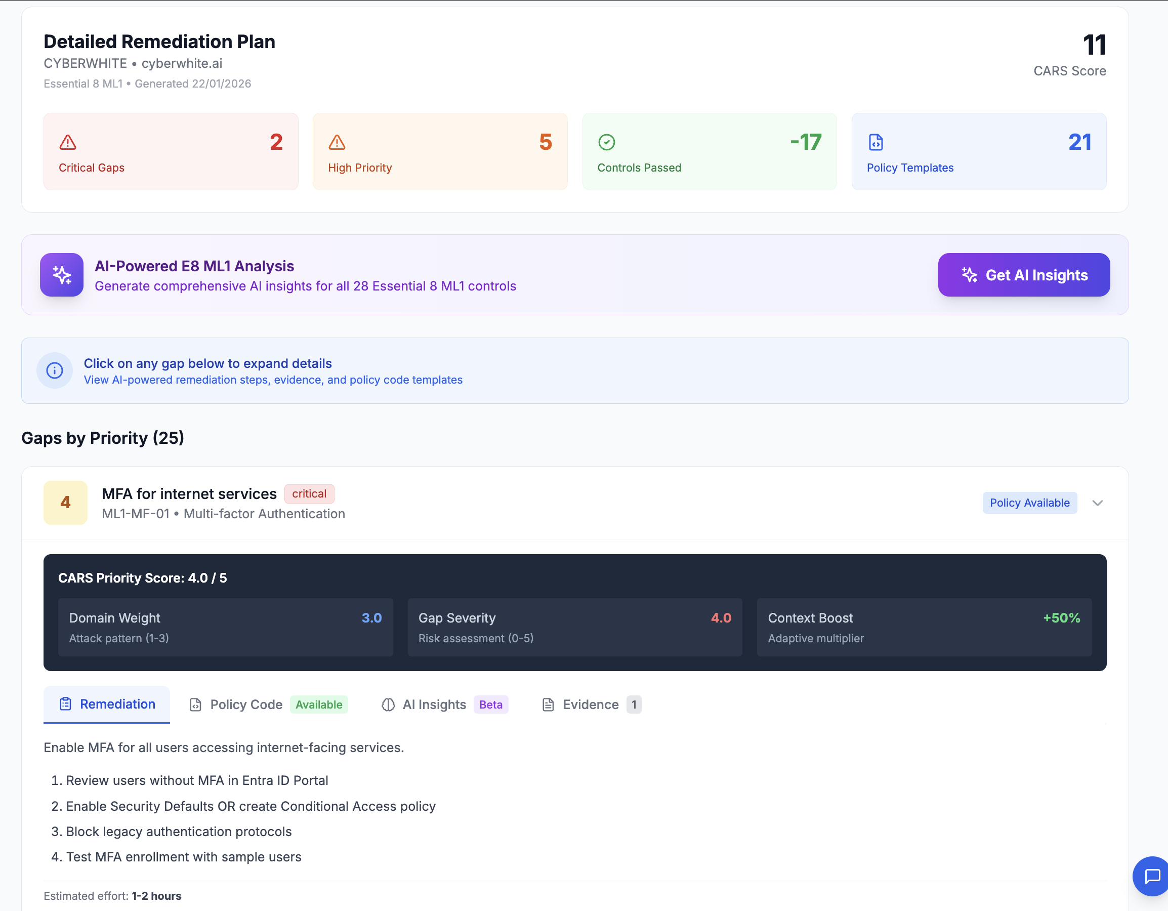Image resolution: width=1168 pixels, height=911 pixels.
Task: Click the Policy Templates file code icon
Action: [876, 142]
